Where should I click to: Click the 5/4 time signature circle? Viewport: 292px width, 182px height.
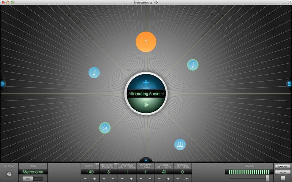[105, 128]
